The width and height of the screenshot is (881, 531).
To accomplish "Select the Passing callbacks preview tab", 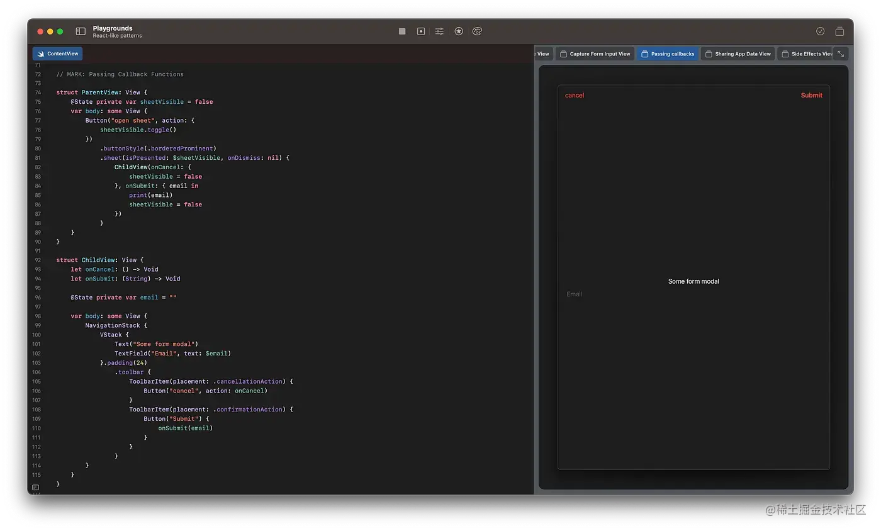I will [668, 54].
